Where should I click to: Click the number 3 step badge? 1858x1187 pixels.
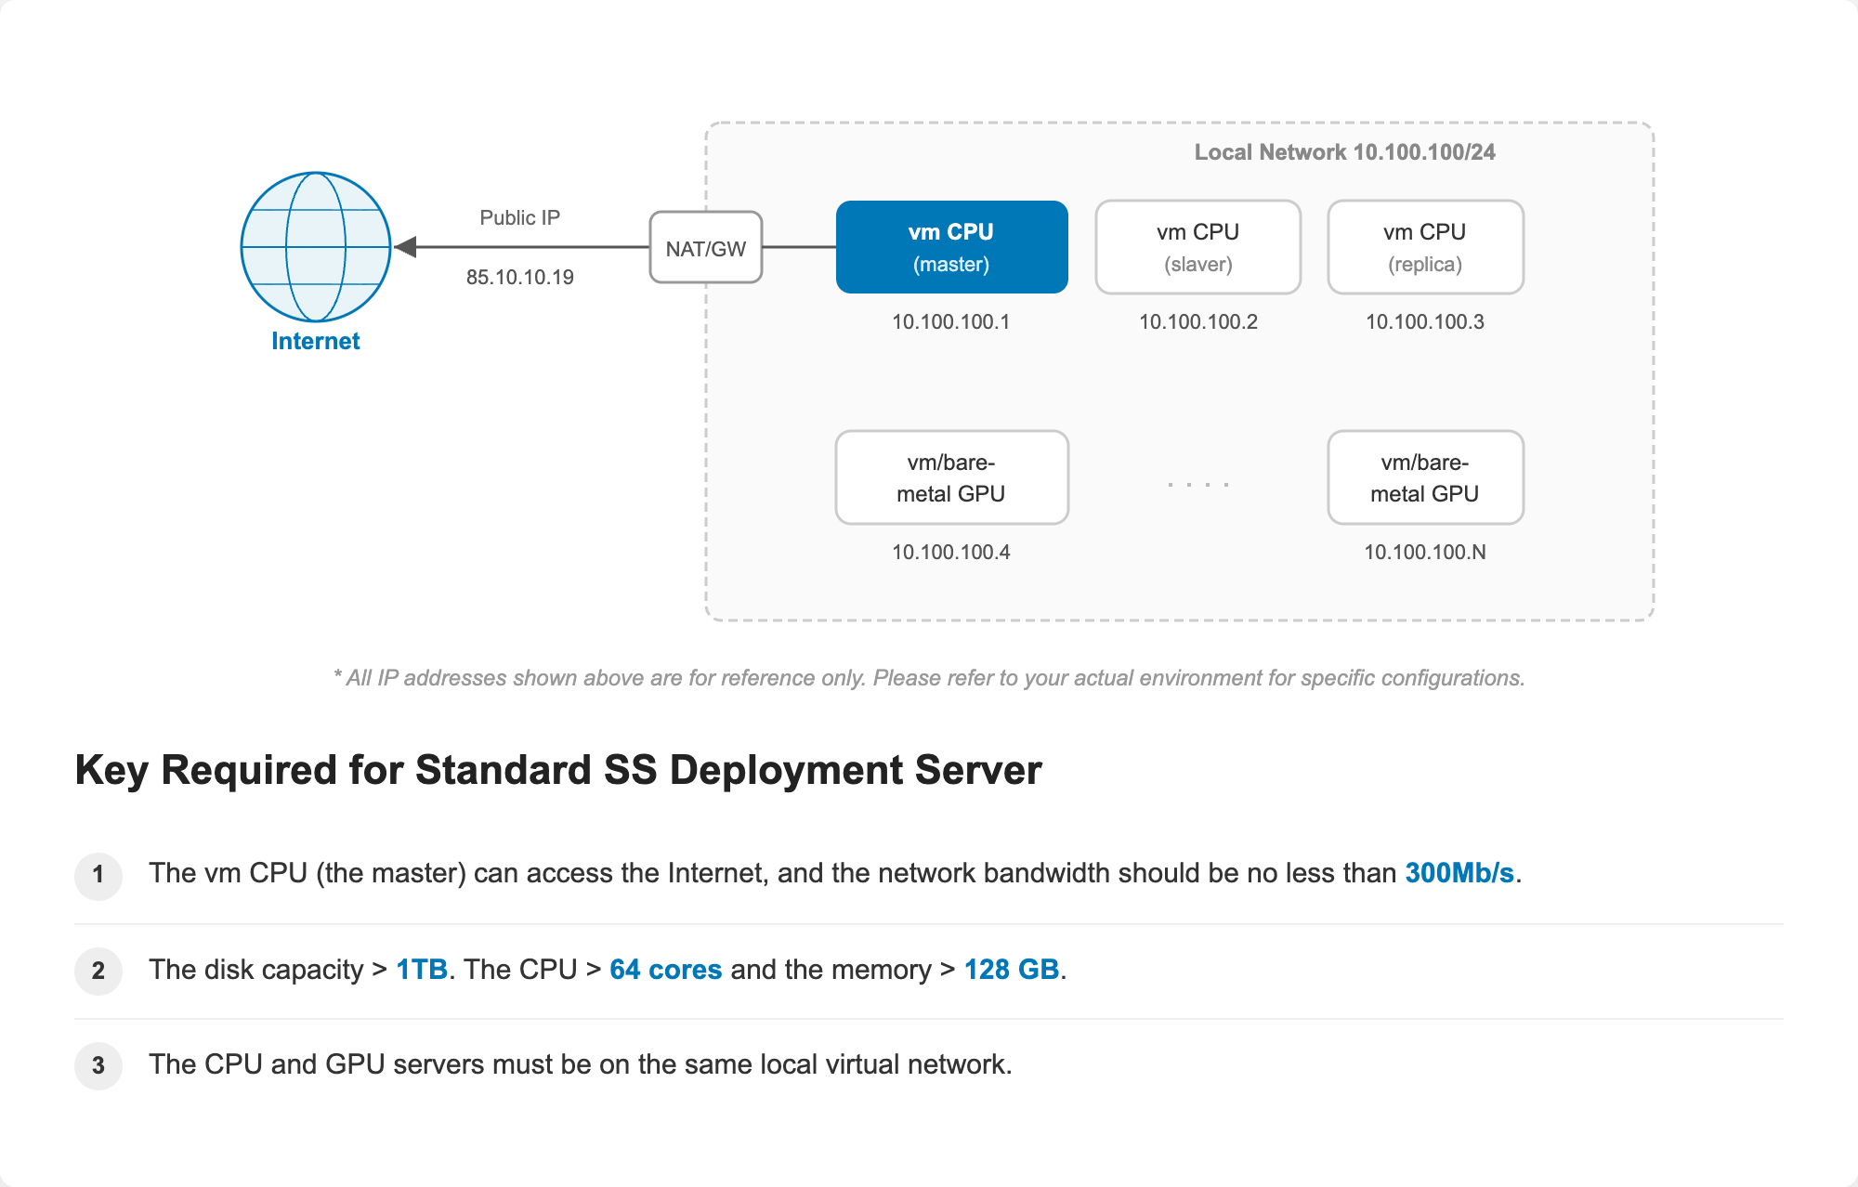pos(98,1065)
